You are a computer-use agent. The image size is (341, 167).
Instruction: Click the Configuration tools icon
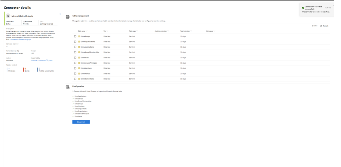click(x=67, y=86)
